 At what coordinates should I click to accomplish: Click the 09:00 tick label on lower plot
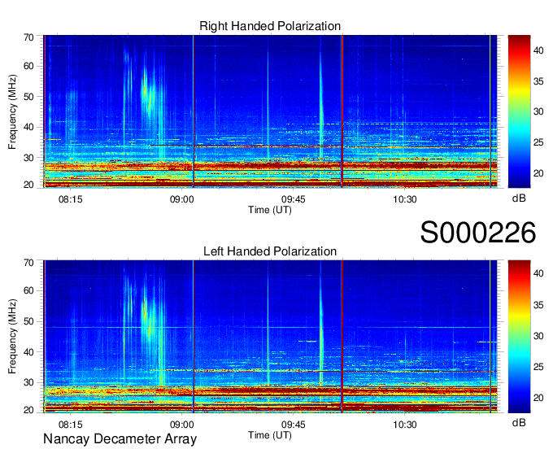tap(182, 425)
